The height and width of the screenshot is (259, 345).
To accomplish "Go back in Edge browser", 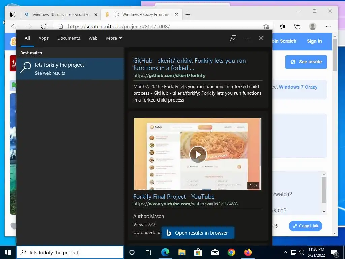I will [14, 26].
